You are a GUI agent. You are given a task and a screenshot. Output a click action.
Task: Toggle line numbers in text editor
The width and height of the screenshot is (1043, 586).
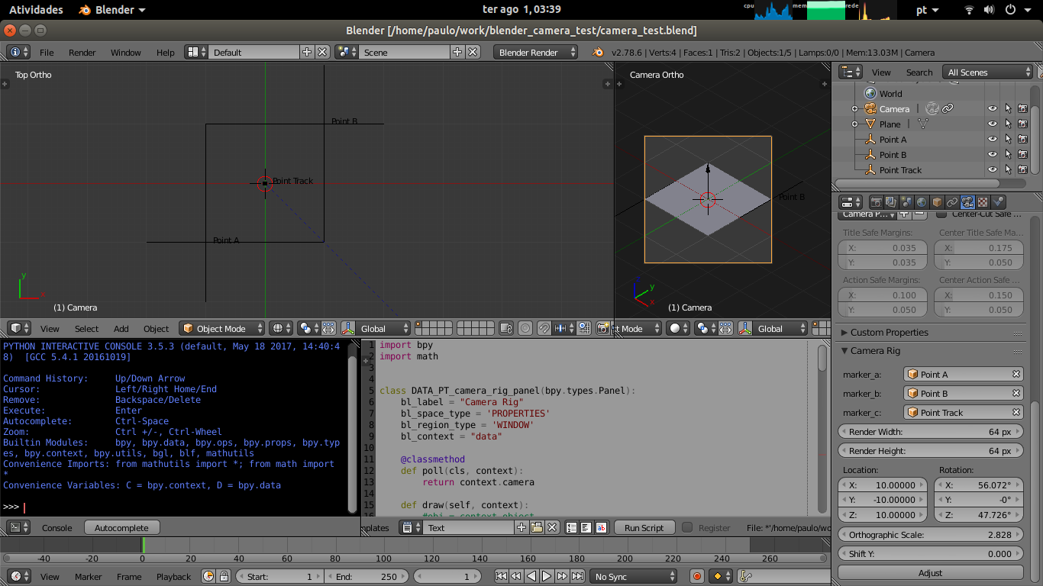click(x=572, y=527)
